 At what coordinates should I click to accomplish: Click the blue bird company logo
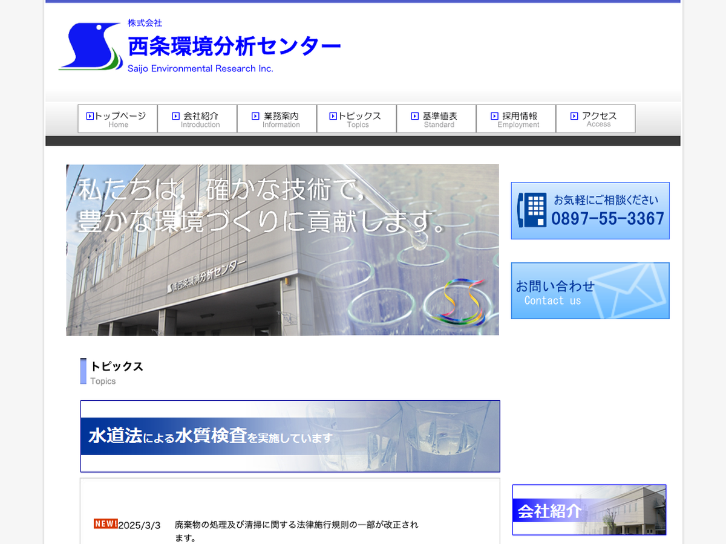tap(91, 47)
